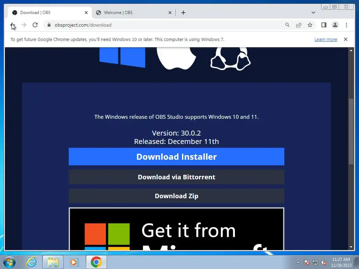359x269 pixels.
Task: Click the Version: 30.0.2 text
Action: coord(176,133)
